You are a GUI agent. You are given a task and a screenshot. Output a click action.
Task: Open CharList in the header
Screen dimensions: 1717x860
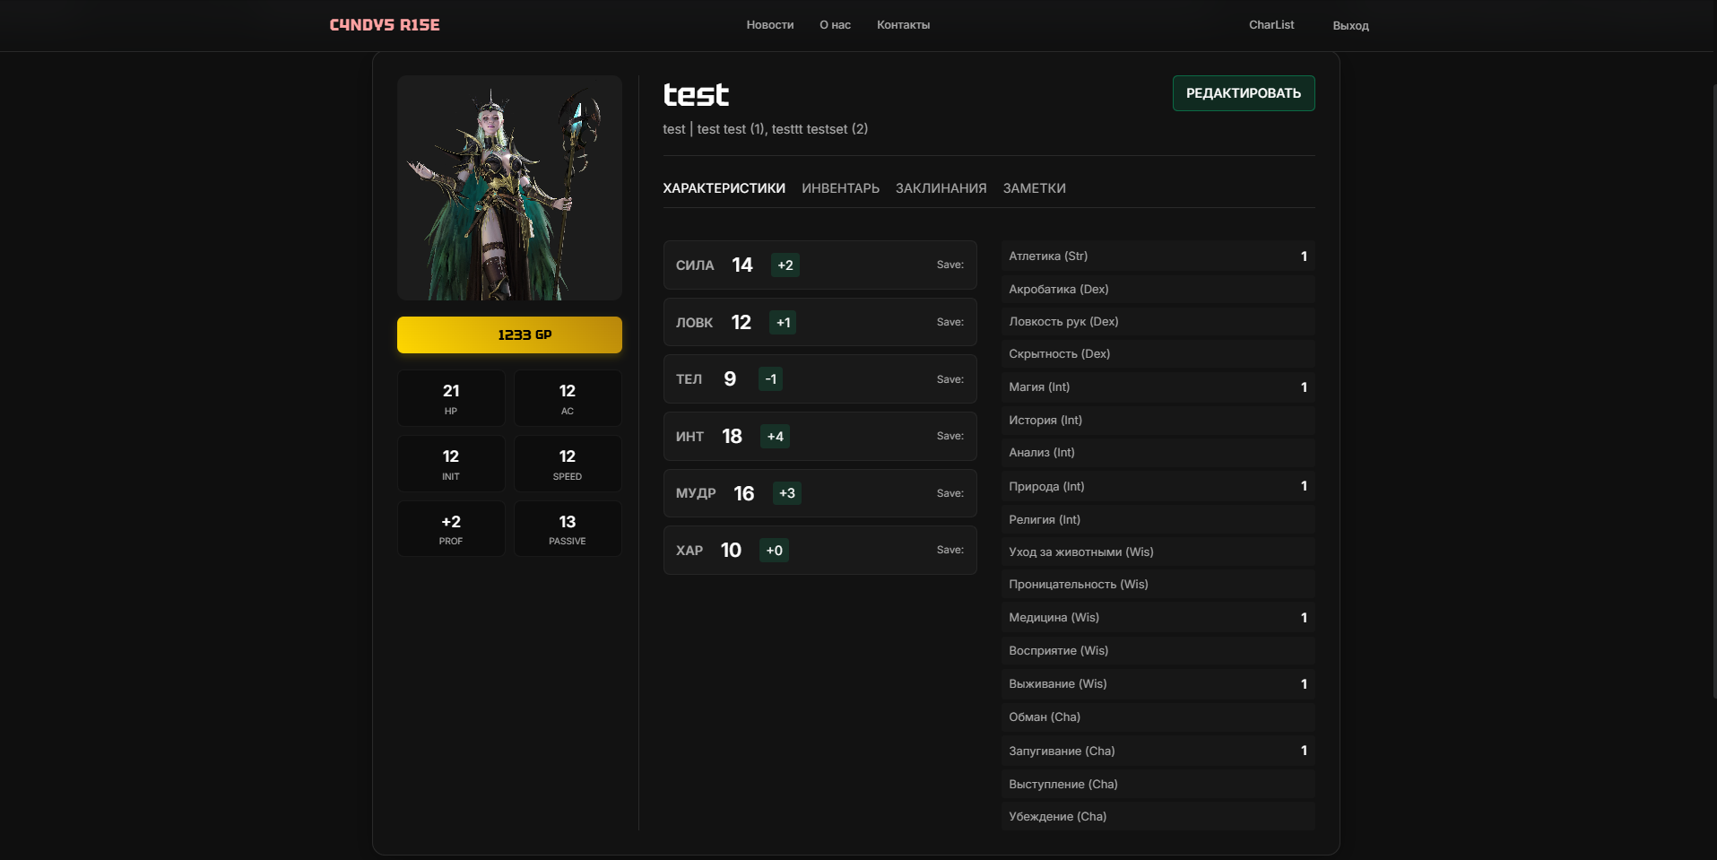[x=1271, y=25]
